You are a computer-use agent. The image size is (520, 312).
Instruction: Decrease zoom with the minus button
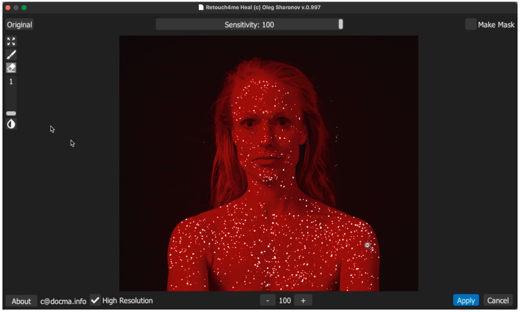(x=267, y=301)
